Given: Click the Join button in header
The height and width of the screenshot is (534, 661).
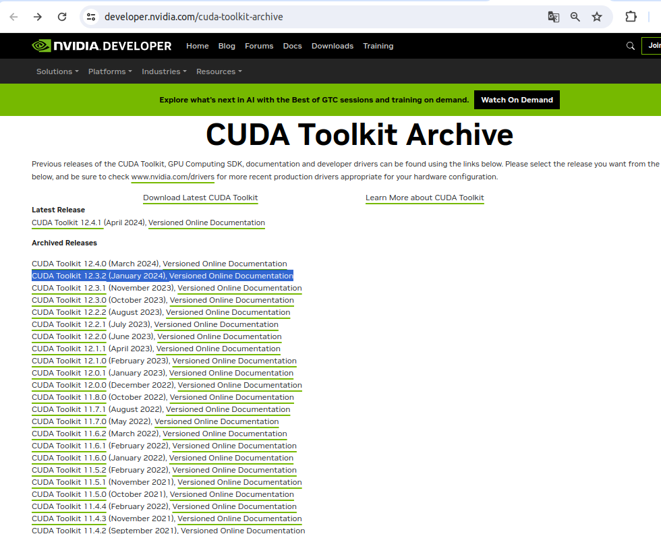Looking at the screenshot, I should pyautogui.click(x=652, y=46).
